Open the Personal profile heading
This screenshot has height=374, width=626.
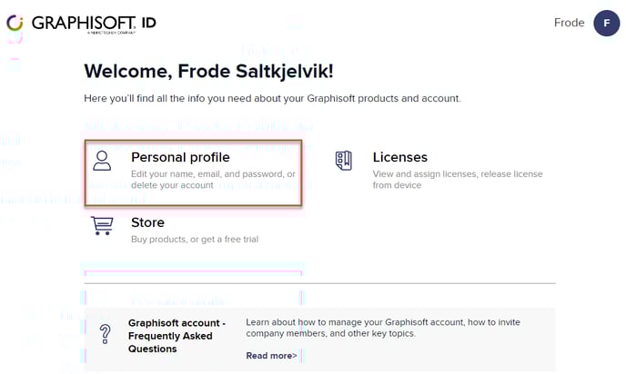(180, 157)
